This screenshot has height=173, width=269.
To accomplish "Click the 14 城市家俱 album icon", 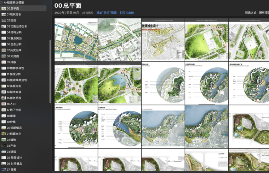I will (4, 92).
